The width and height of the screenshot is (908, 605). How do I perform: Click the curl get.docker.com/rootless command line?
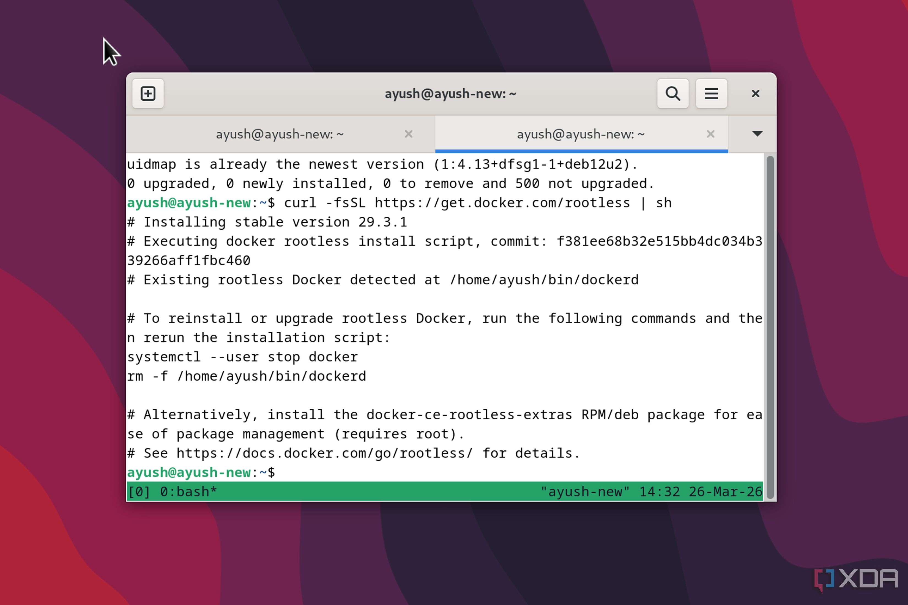[400, 203]
